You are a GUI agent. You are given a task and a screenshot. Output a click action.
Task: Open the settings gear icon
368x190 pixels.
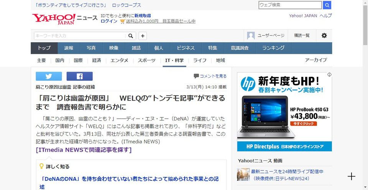pyautogui.click(x=324, y=36)
